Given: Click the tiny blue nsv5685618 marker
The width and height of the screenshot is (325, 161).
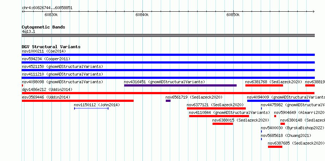Looking at the screenshot, I should (x=261, y=139).
